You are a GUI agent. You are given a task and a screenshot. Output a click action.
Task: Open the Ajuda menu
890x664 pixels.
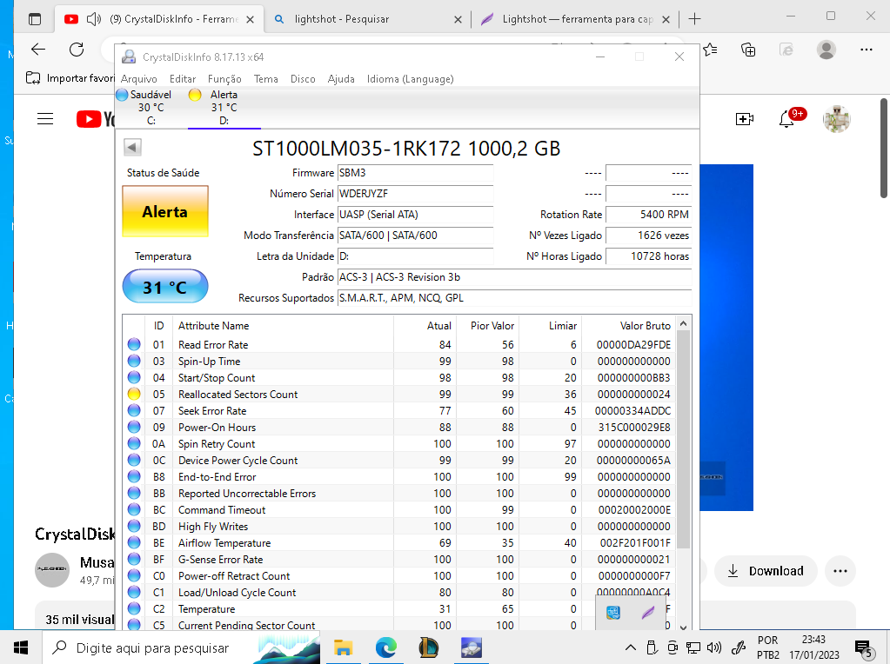click(340, 79)
